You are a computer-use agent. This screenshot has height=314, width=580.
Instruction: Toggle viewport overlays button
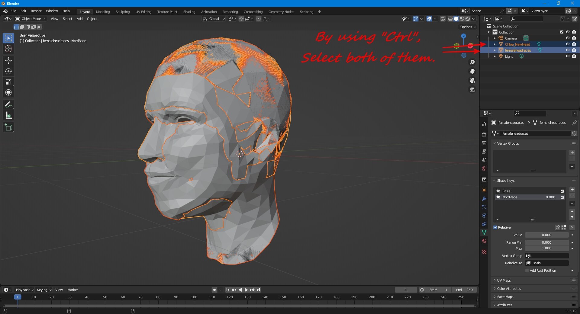pos(429,19)
